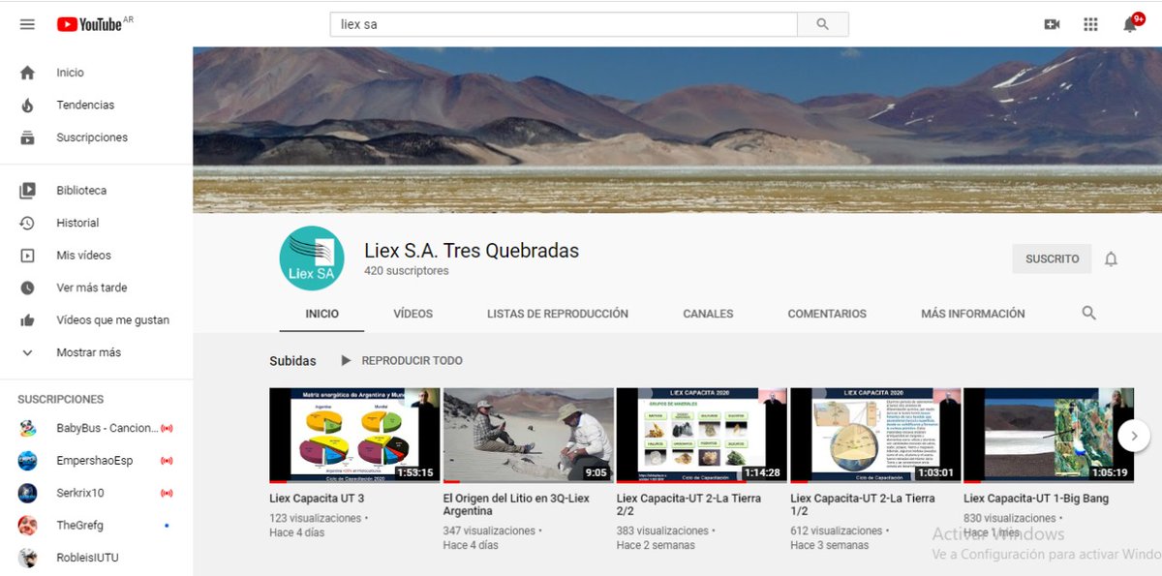This screenshot has width=1162, height=576.
Task: Click the search field containing liex sa
Action: point(564,24)
